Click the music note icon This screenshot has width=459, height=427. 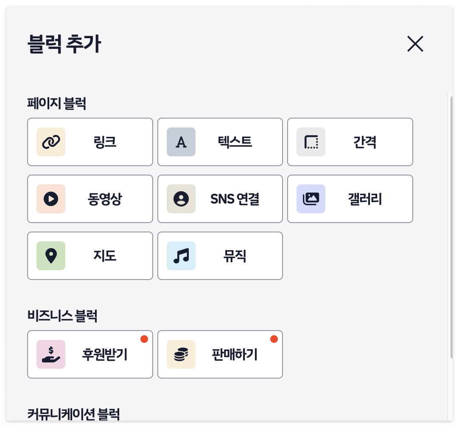(181, 256)
